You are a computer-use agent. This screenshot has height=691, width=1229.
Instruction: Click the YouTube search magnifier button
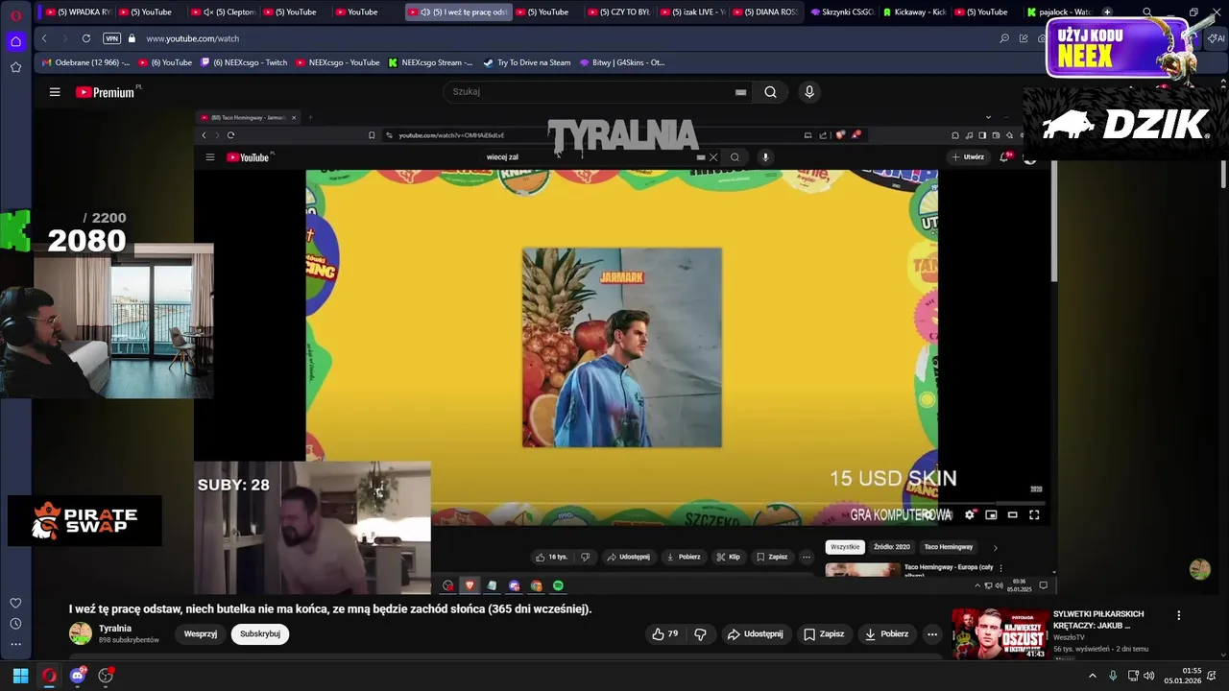tap(770, 92)
